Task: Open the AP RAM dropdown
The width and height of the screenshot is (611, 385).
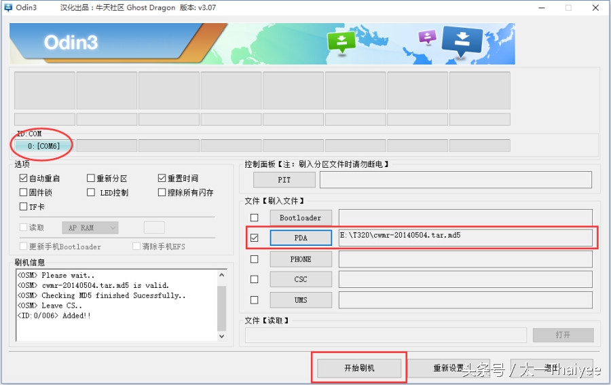Action: click(x=90, y=228)
